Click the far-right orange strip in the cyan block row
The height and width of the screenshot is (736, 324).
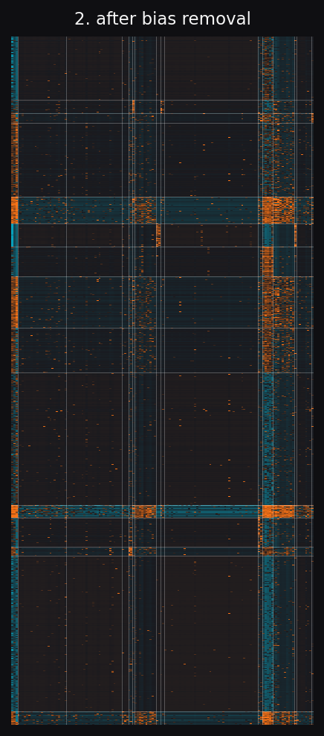296,235
